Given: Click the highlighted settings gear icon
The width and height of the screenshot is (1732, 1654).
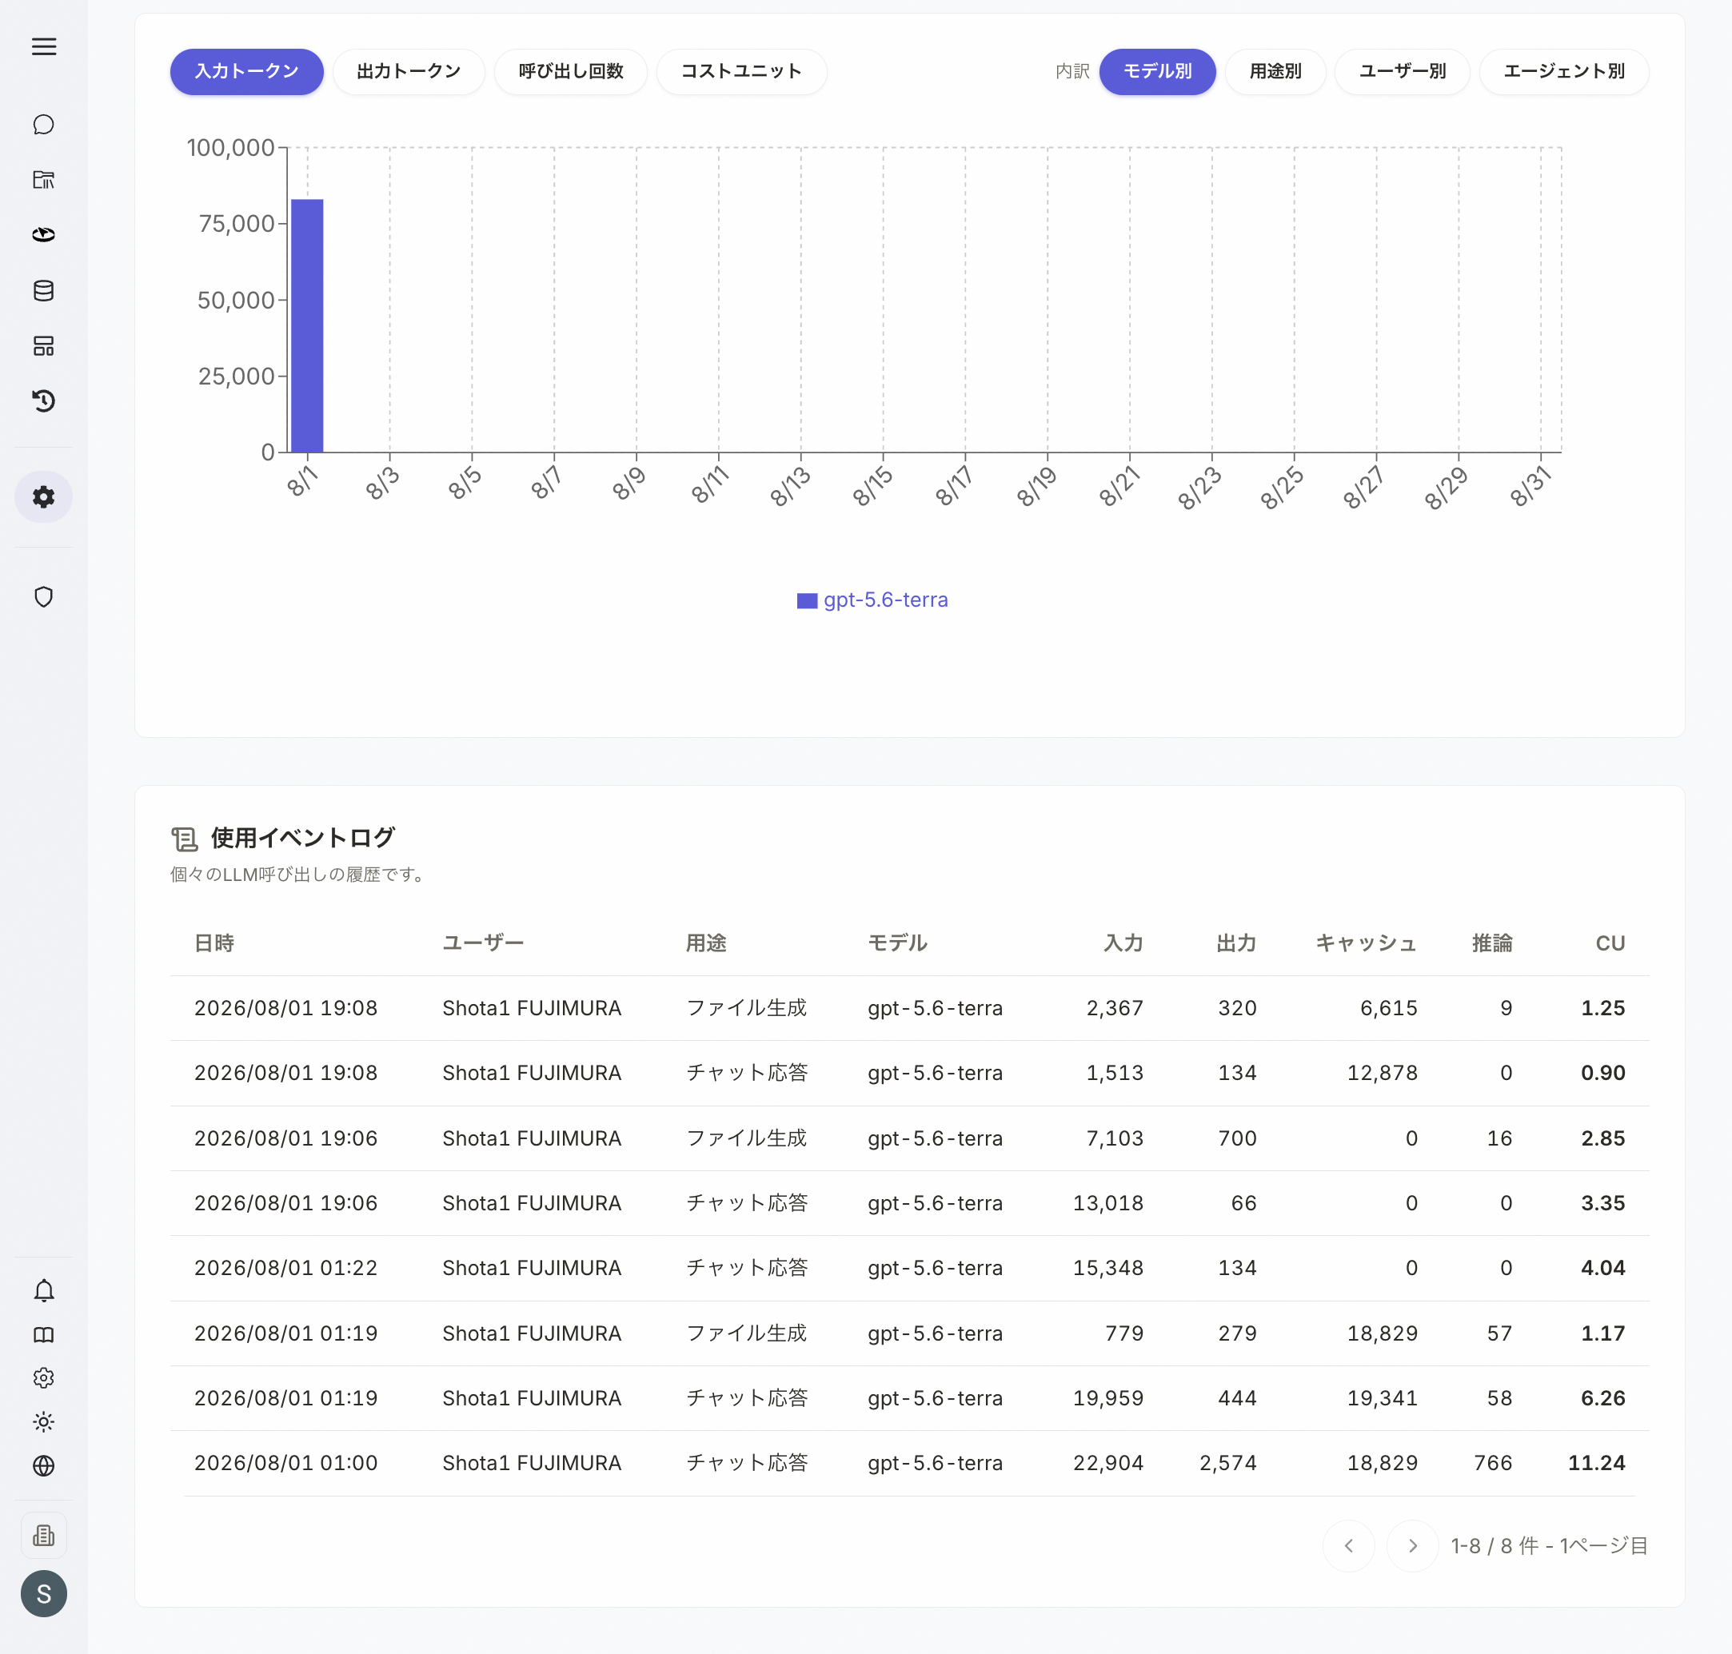Looking at the screenshot, I should tap(43, 497).
